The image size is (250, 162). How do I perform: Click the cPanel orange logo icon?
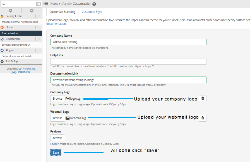click(2, 28)
